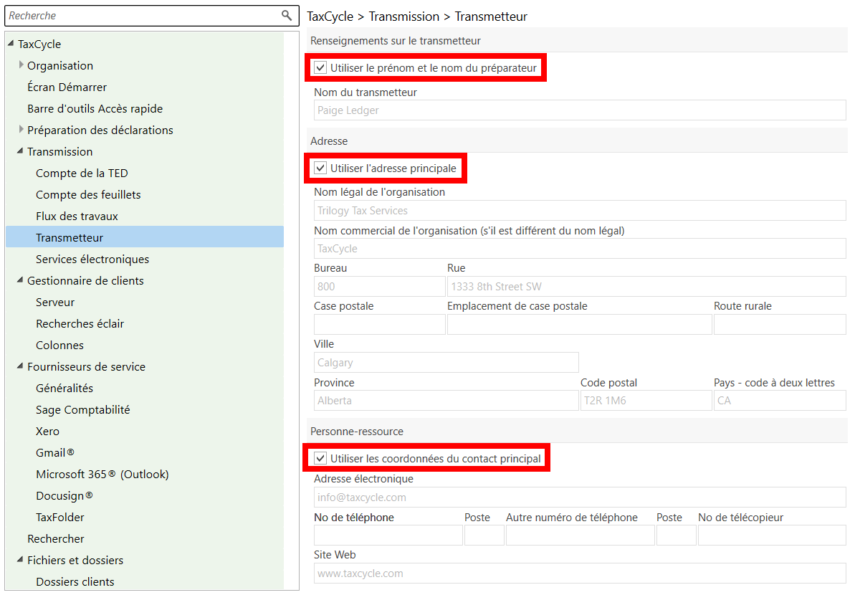Expand the Organisation tree node arrow
Screen dimensions: 855x595
pyautogui.click(x=21, y=65)
